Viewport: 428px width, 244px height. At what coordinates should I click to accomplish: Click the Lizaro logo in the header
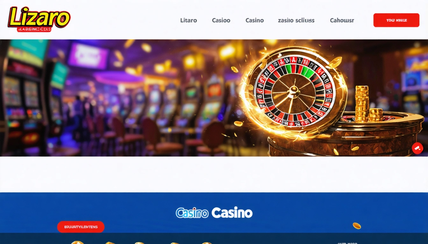pyautogui.click(x=39, y=19)
